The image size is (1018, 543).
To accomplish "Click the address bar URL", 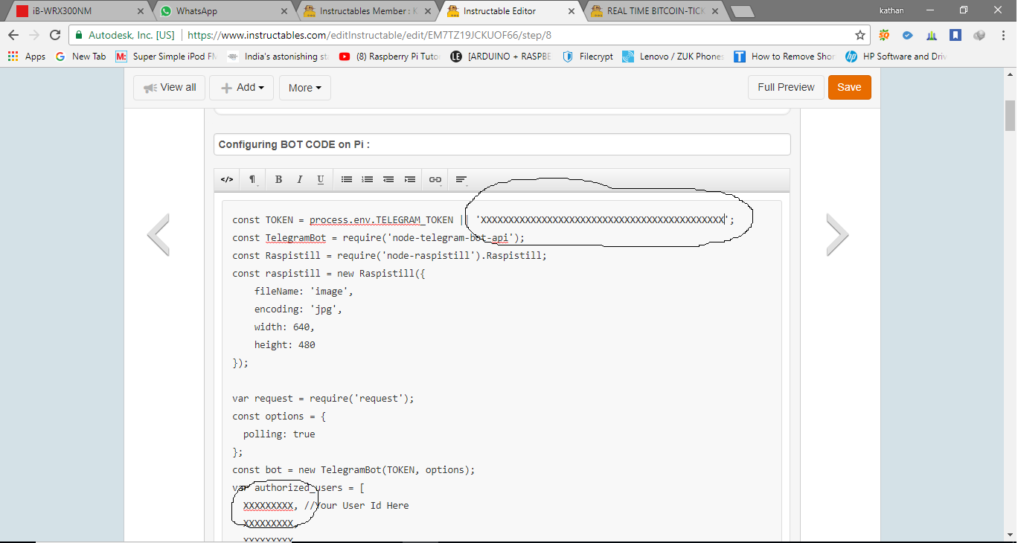I will (x=370, y=35).
